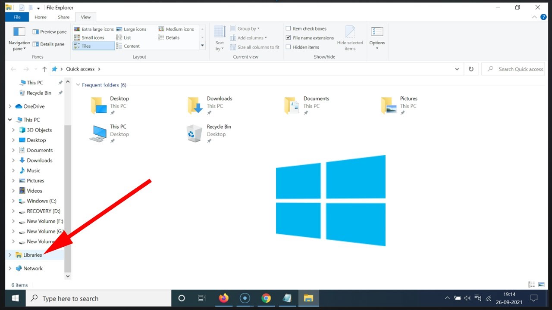Open the Desktop folder tile

coord(110,106)
